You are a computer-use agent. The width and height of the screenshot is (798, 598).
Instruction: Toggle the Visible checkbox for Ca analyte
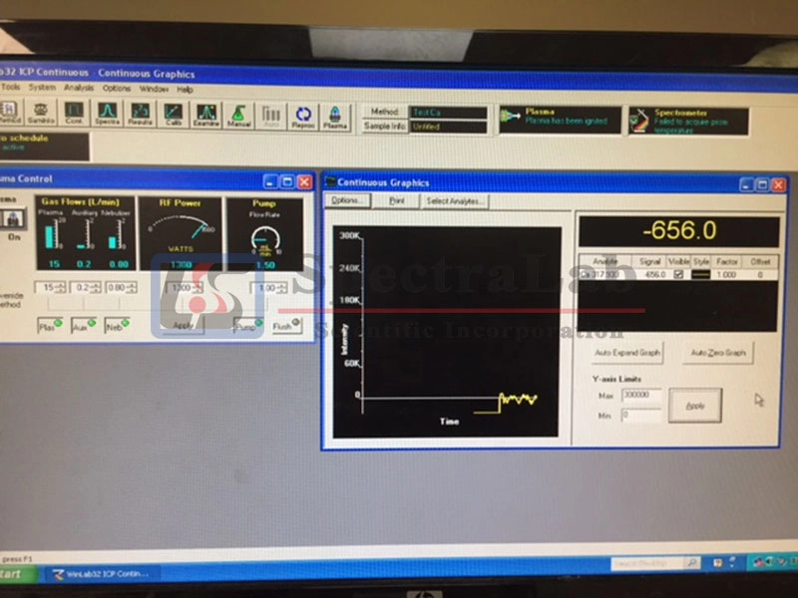click(x=678, y=274)
